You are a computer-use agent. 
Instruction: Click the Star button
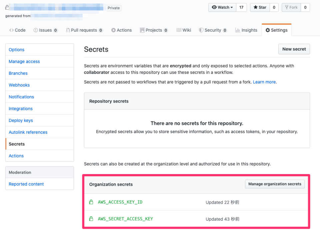(x=260, y=7)
